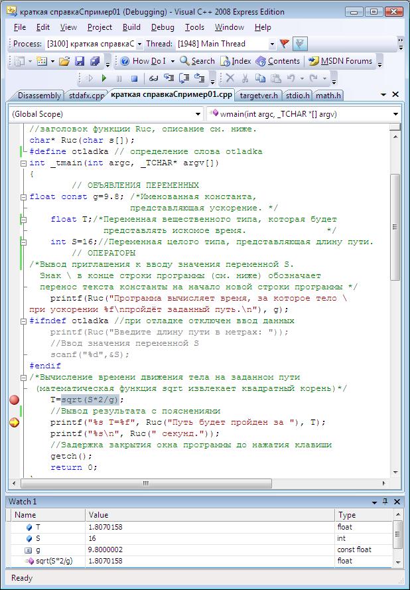
Task: Close the Watch 1 panel
Action: pyautogui.click(x=397, y=502)
